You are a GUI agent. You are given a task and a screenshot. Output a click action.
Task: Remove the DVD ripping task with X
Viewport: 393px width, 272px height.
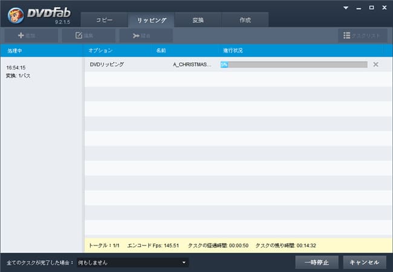coord(375,65)
